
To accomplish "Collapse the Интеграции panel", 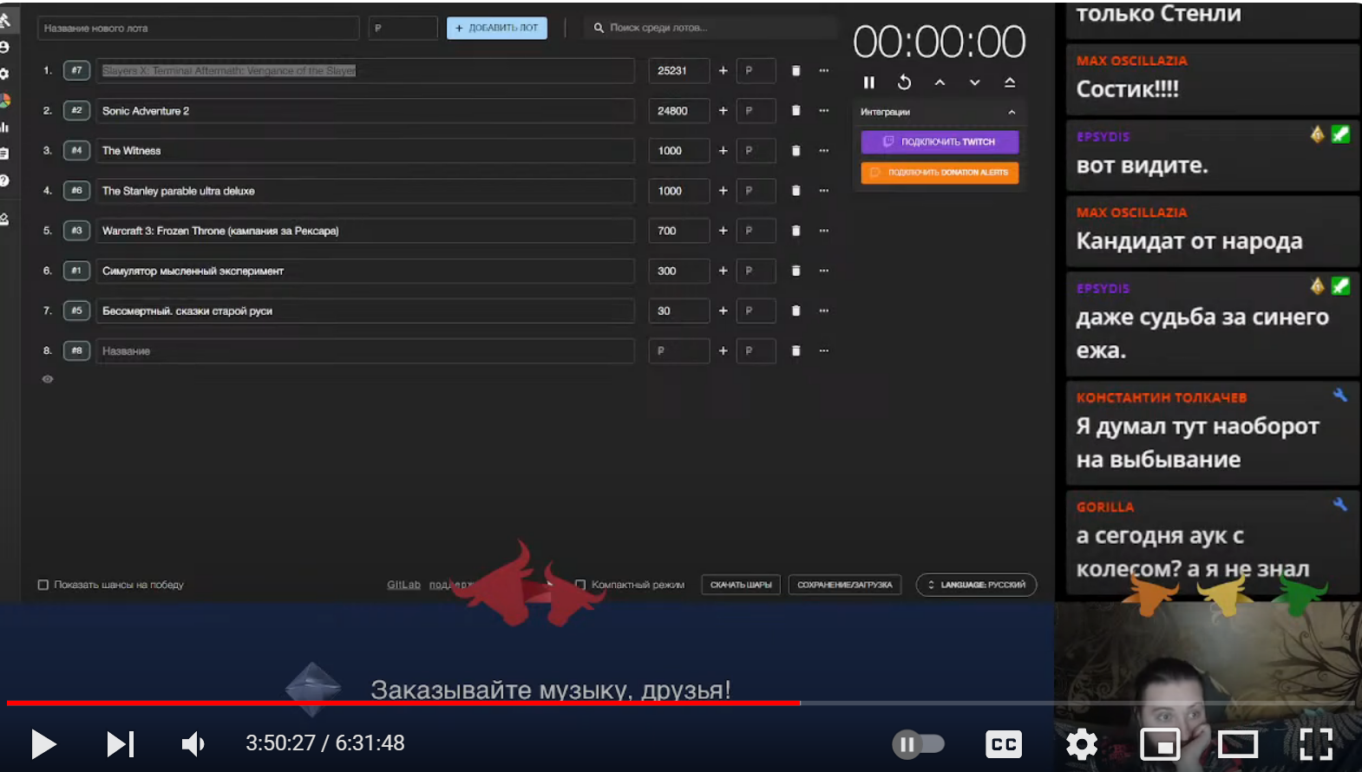I will 1012,112.
